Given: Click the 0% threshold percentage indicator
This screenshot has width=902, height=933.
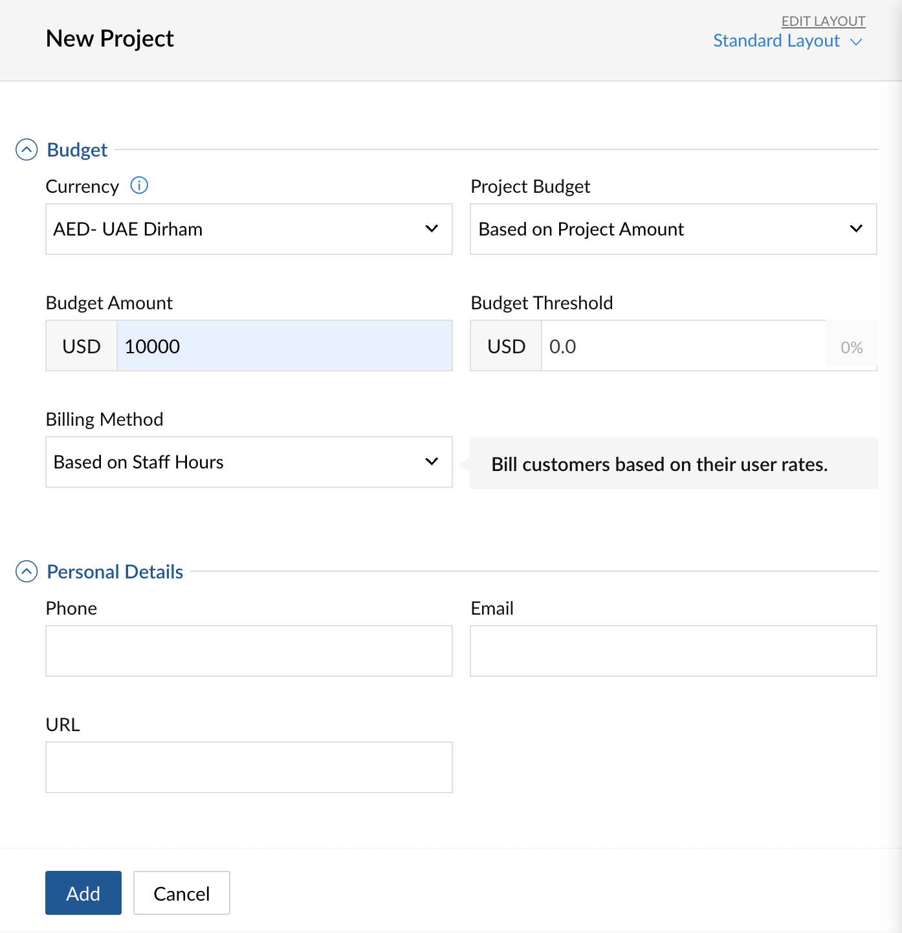Looking at the screenshot, I should 852,347.
